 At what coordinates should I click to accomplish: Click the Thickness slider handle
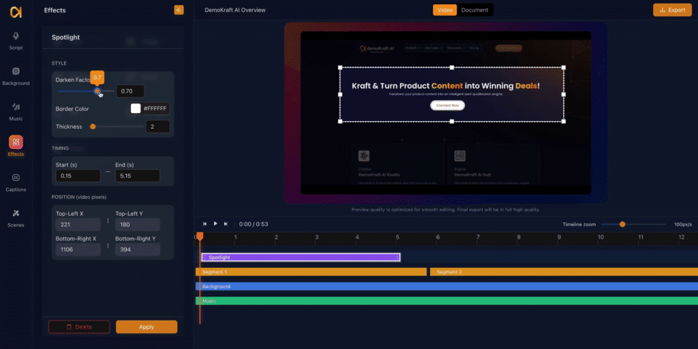coord(93,127)
